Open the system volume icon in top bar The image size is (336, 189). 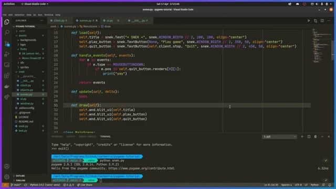317,4
